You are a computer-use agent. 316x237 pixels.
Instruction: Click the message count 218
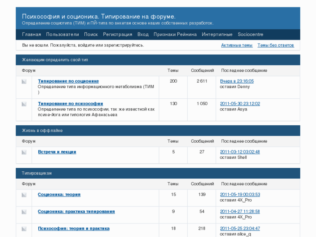pos(202,229)
